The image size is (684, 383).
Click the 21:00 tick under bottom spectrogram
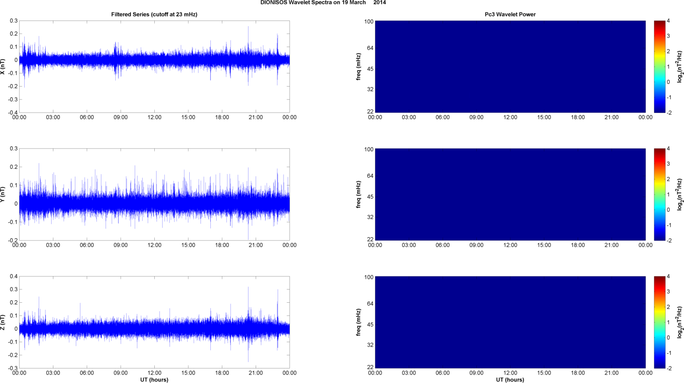point(612,373)
